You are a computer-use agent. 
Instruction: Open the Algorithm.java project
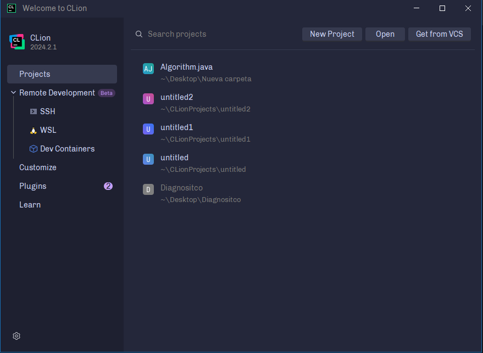point(186,67)
